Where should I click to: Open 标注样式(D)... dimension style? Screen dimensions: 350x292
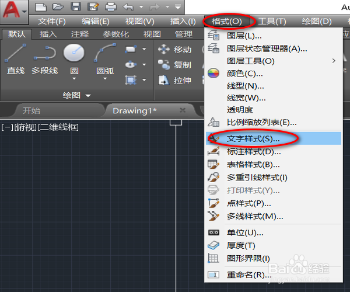point(274,152)
